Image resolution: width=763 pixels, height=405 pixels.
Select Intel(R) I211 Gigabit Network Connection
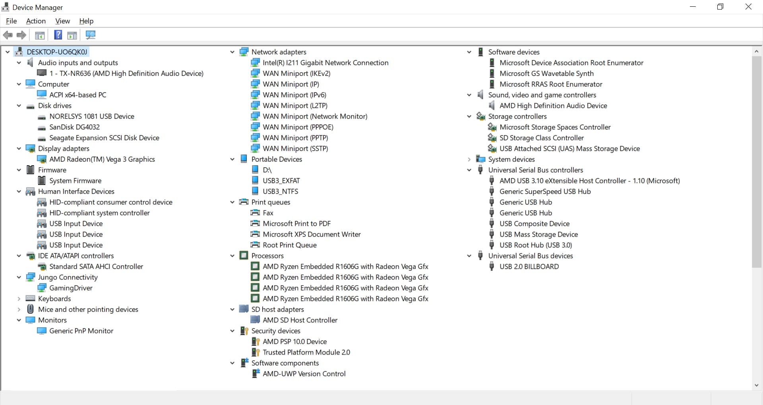[325, 62]
